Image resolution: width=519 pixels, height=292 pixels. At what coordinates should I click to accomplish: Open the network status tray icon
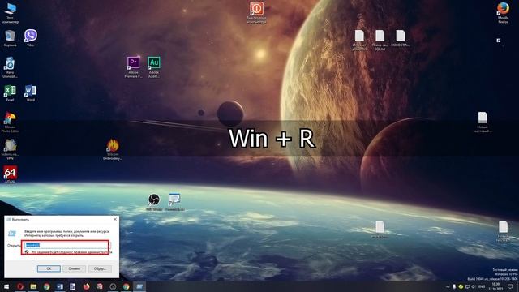(467, 286)
